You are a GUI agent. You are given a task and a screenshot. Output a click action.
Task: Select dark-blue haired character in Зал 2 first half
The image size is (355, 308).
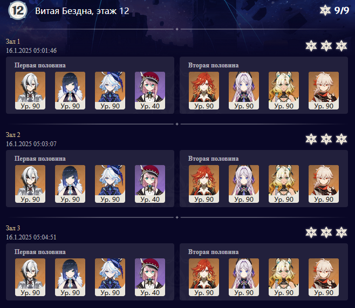pyautogui.click(x=70, y=184)
